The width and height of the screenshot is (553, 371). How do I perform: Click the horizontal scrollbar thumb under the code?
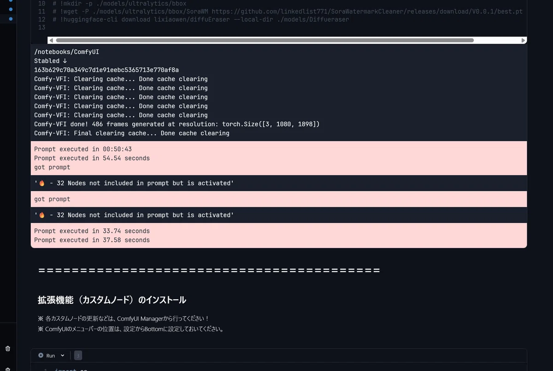click(265, 41)
